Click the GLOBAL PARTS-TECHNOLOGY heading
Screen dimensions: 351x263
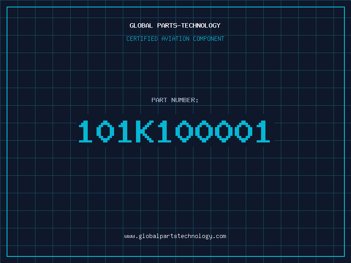[175, 25]
